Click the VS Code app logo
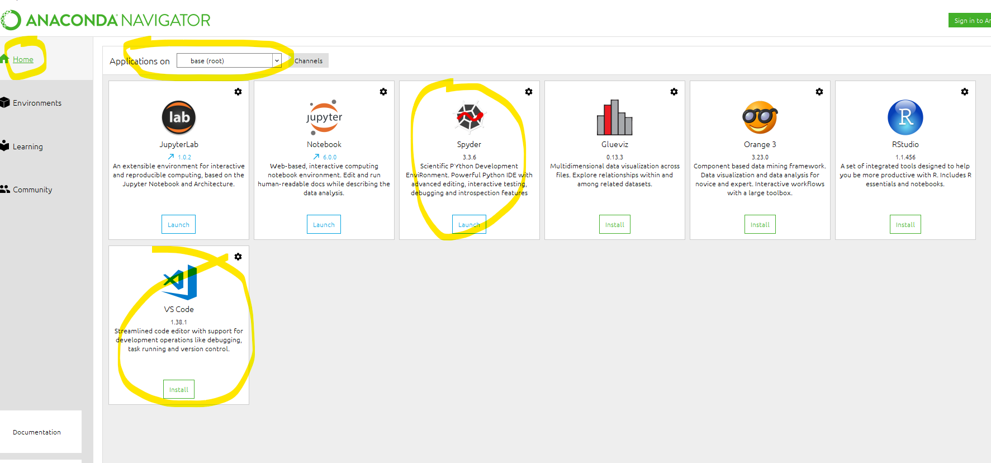Viewport: 991px width, 463px height. click(x=180, y=282)
